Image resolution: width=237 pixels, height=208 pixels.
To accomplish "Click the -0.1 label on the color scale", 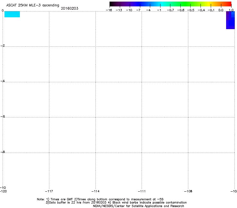I will 211,10.
